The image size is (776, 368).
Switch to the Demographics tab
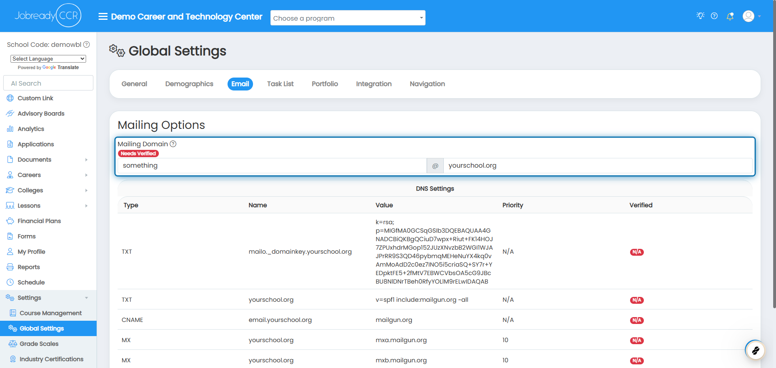[189, 84]
